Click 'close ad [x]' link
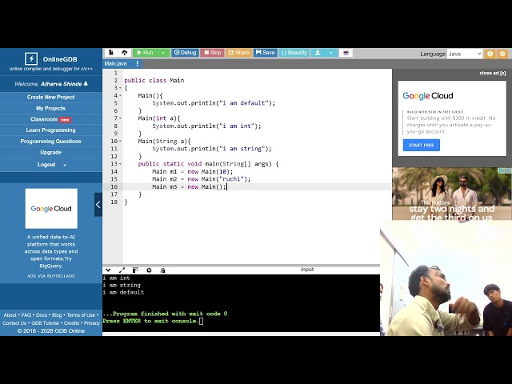 (493, 73)
